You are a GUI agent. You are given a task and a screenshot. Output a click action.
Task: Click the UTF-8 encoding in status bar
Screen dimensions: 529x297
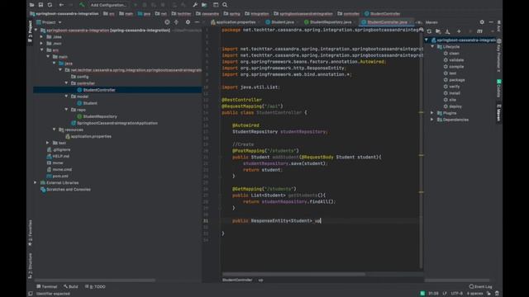[457, 294]
